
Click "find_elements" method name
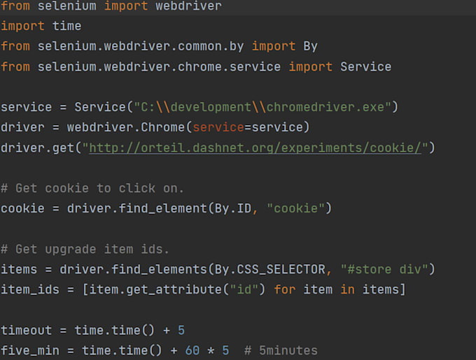pyautogui.click(x=159, y=269)
